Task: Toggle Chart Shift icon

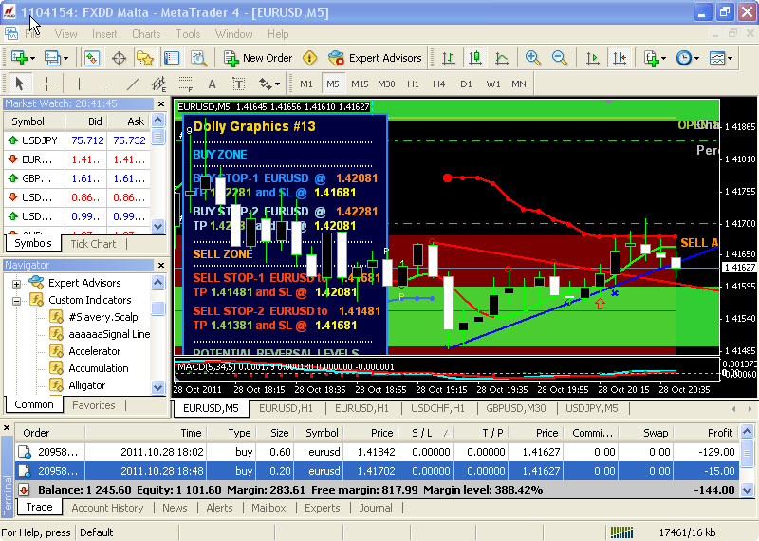Action: (620, 58)
